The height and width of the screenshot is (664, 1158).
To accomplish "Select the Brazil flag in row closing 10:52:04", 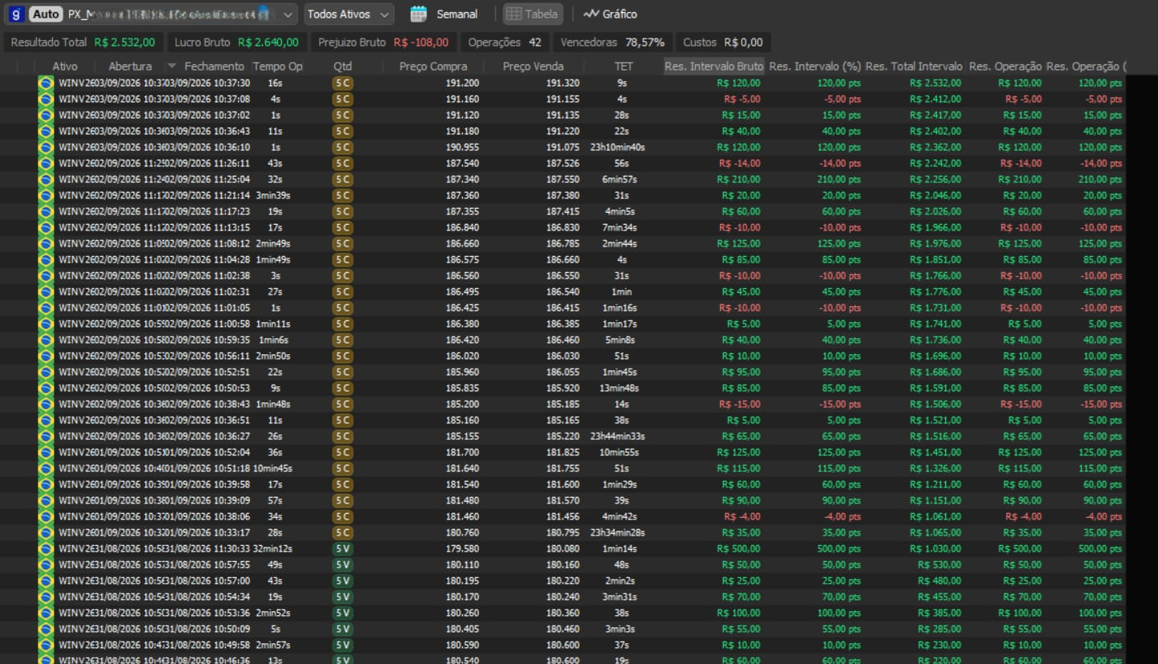I will coord(46,452).
